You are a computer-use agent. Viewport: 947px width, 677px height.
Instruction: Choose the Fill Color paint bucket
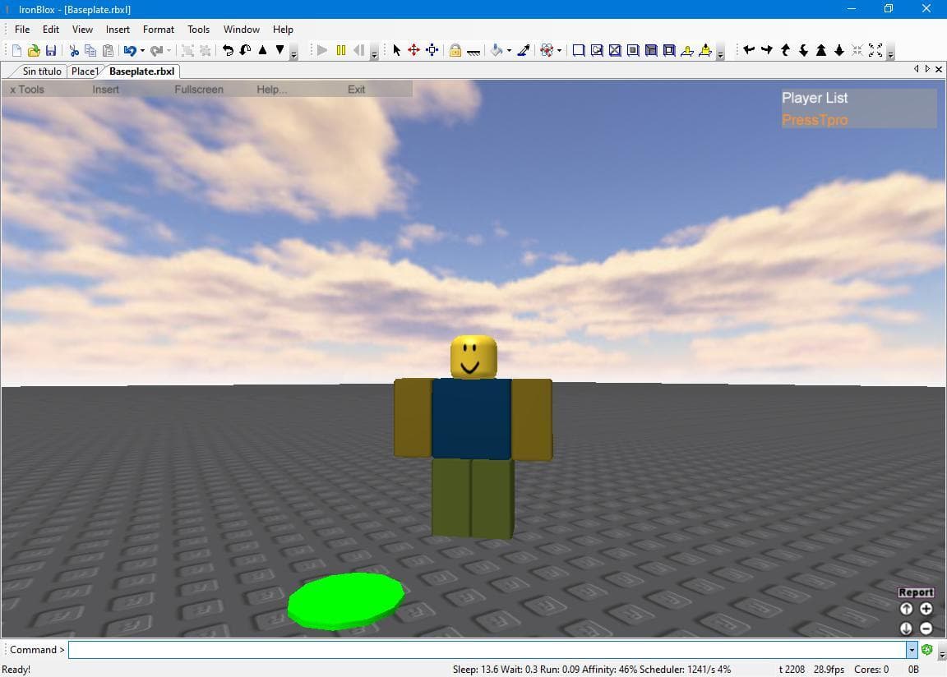click(497, 51)
